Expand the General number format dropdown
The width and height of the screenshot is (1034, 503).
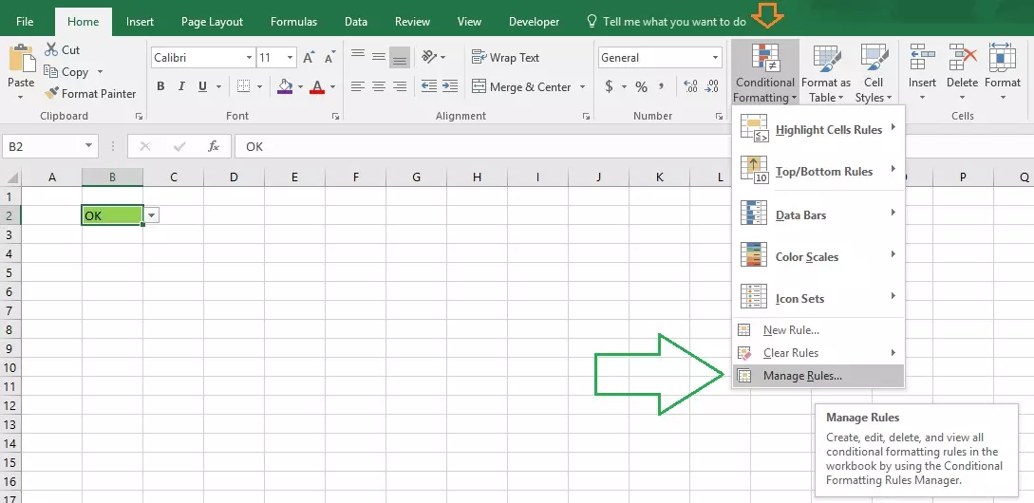point(716,58)
